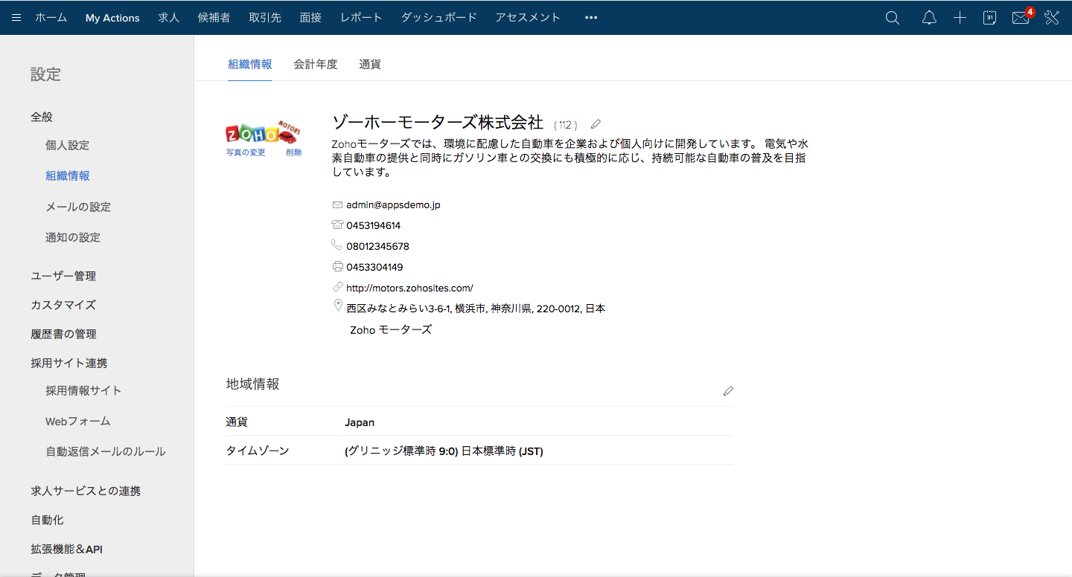Open the setup tools icon
Image resolution: width=1072 pixels, height=577 pixels.
1051,18
